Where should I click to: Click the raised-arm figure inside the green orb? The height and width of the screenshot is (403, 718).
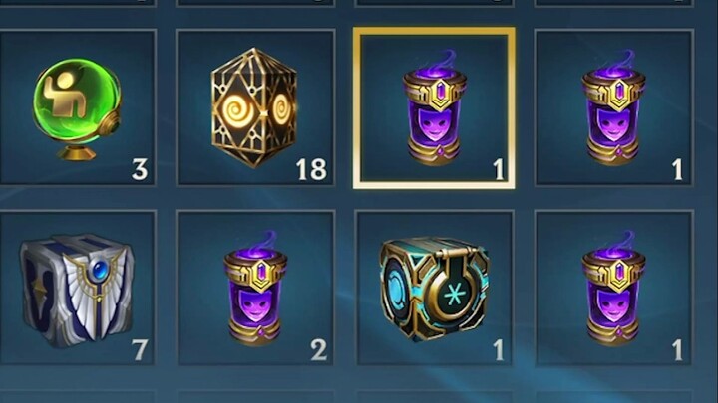[x=69, y=96]
